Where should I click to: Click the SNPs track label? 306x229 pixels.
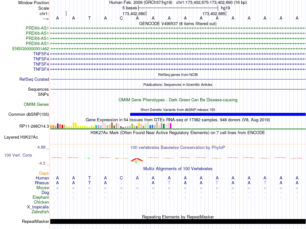click(43, 94)
